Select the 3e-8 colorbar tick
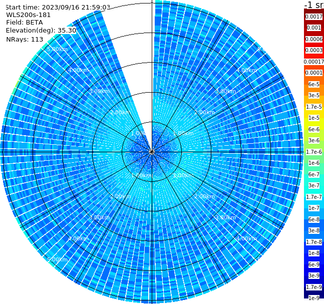Viewport: 324px width, 304px height. (314, 230)
